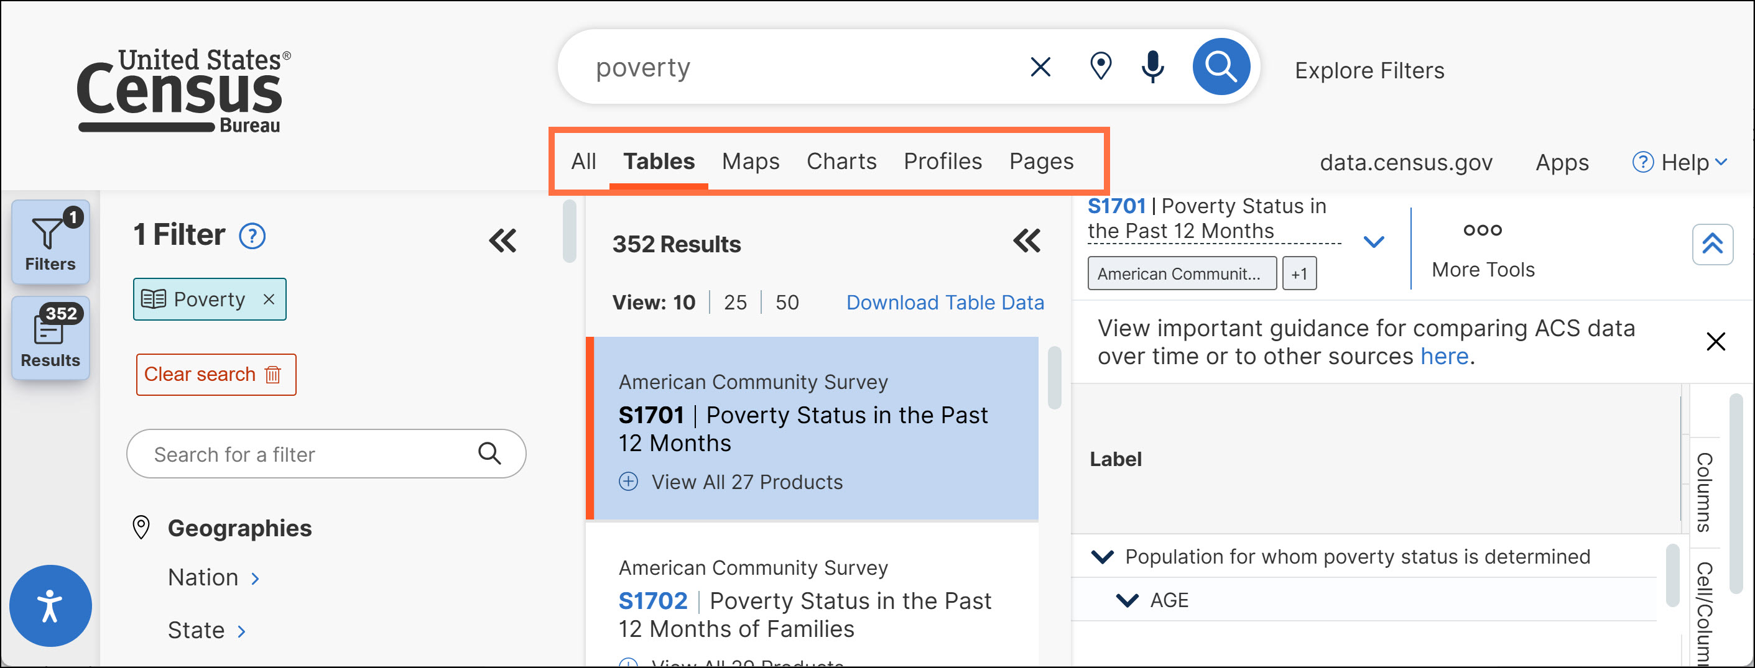Expand the S1701 table title dropdown

(x=1374, y=242)
